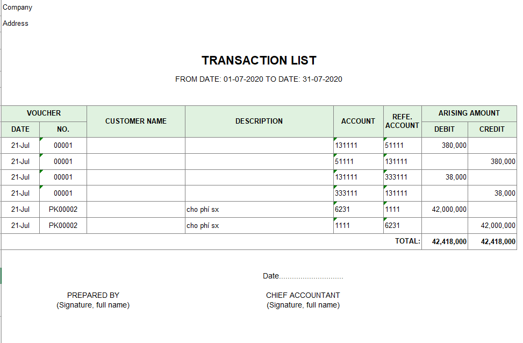
Task: Click the first 'cho phí sx' description cell
Action: pos(259,210)
